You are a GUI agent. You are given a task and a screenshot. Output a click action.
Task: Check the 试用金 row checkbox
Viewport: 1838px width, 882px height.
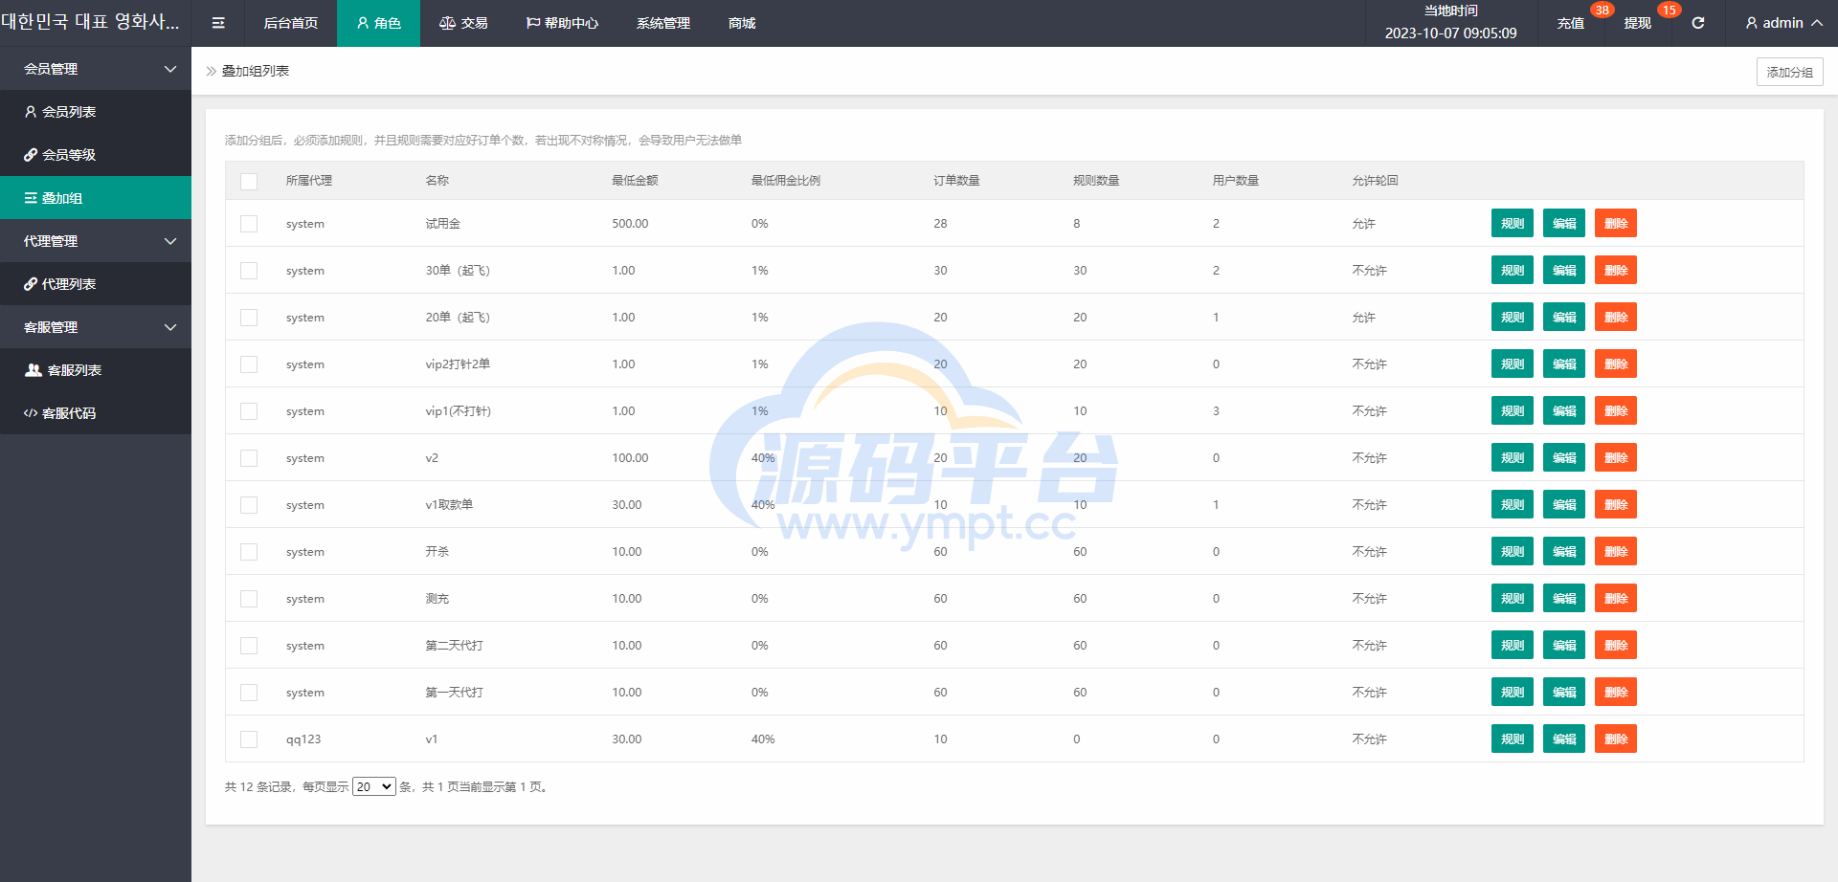[x=249, y=224]
